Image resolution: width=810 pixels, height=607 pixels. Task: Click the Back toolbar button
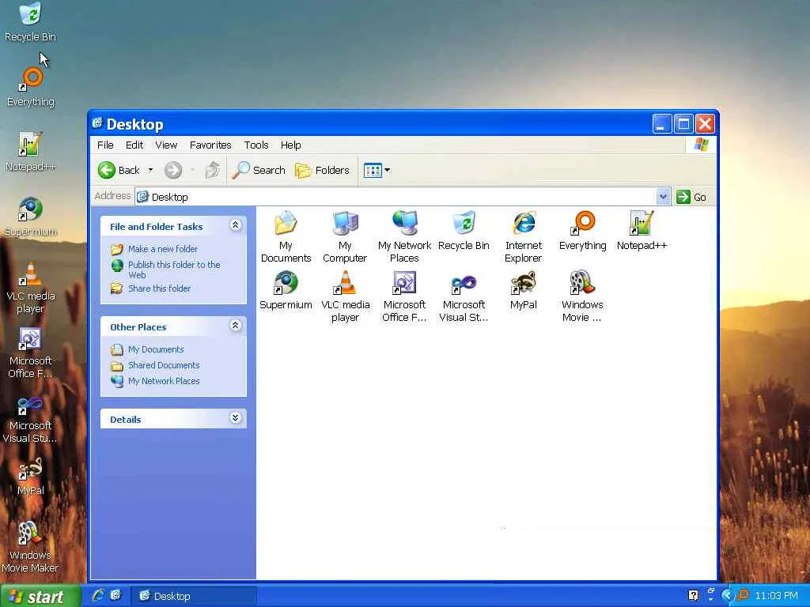[x=119, y=170]
